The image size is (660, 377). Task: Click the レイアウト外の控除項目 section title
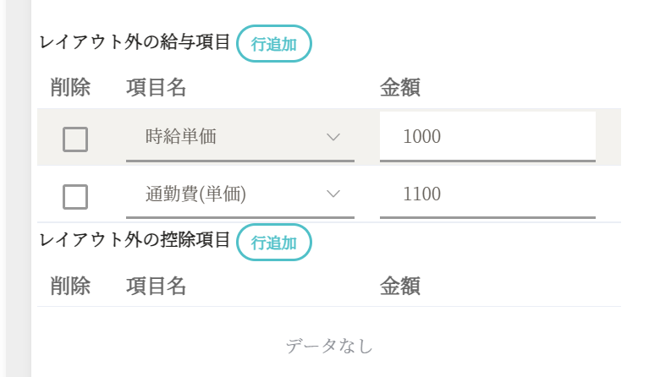click(135, 241)
